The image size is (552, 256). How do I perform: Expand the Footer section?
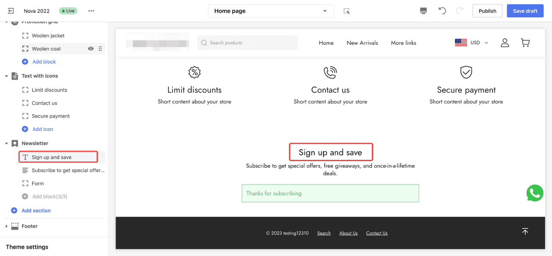[6, 226]
